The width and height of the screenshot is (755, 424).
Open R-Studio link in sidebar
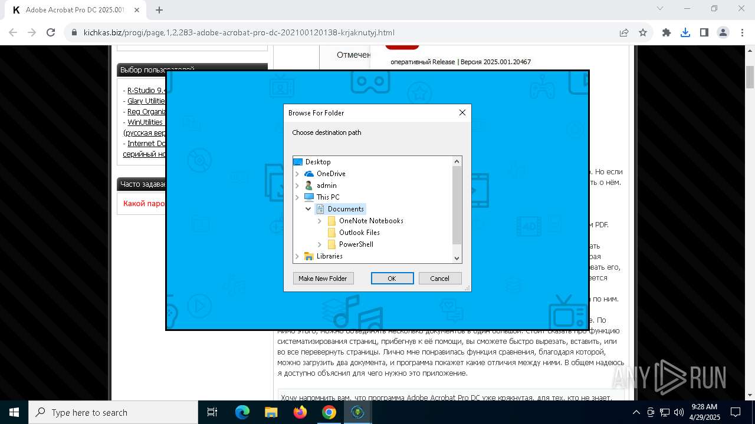pos(146,90)
